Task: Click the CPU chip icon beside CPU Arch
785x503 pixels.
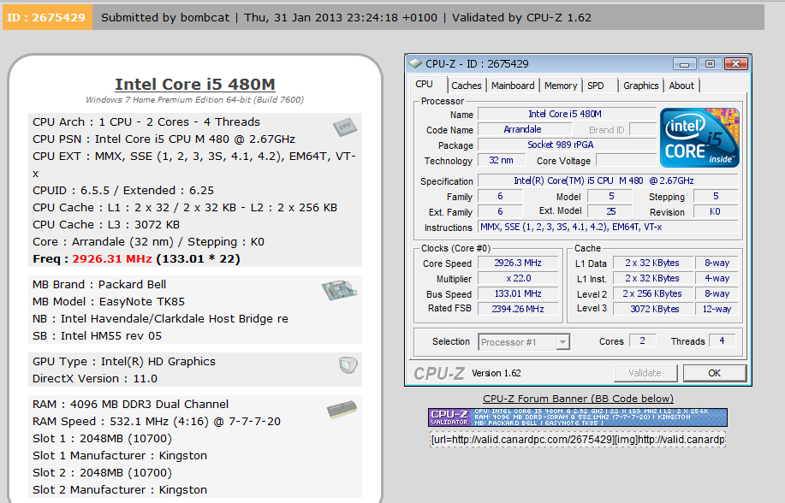Action: click(345, 127)
